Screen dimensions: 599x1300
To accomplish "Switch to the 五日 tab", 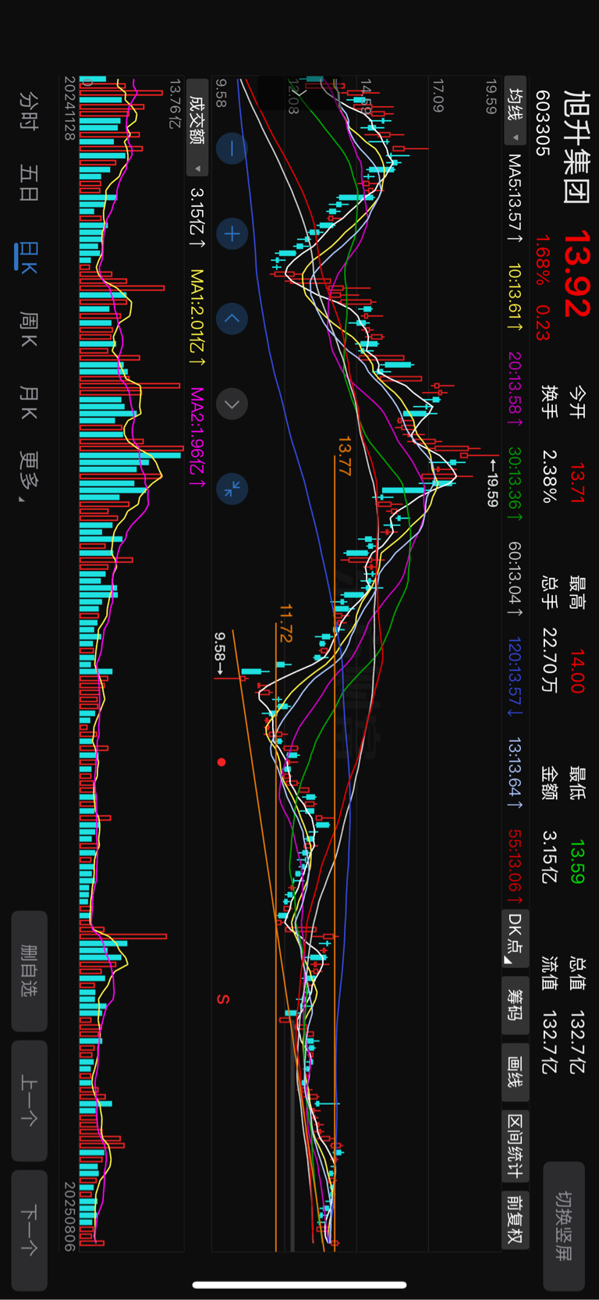I will tap(29, 183).
